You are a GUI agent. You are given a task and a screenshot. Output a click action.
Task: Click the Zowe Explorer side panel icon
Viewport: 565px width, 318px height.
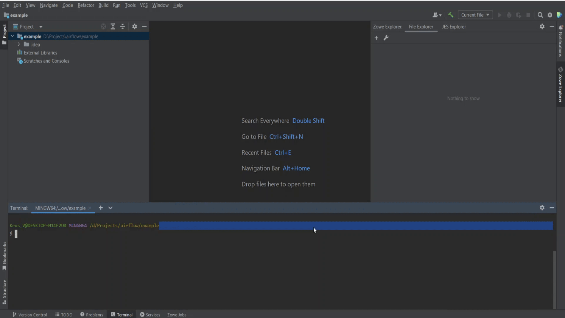560,85
